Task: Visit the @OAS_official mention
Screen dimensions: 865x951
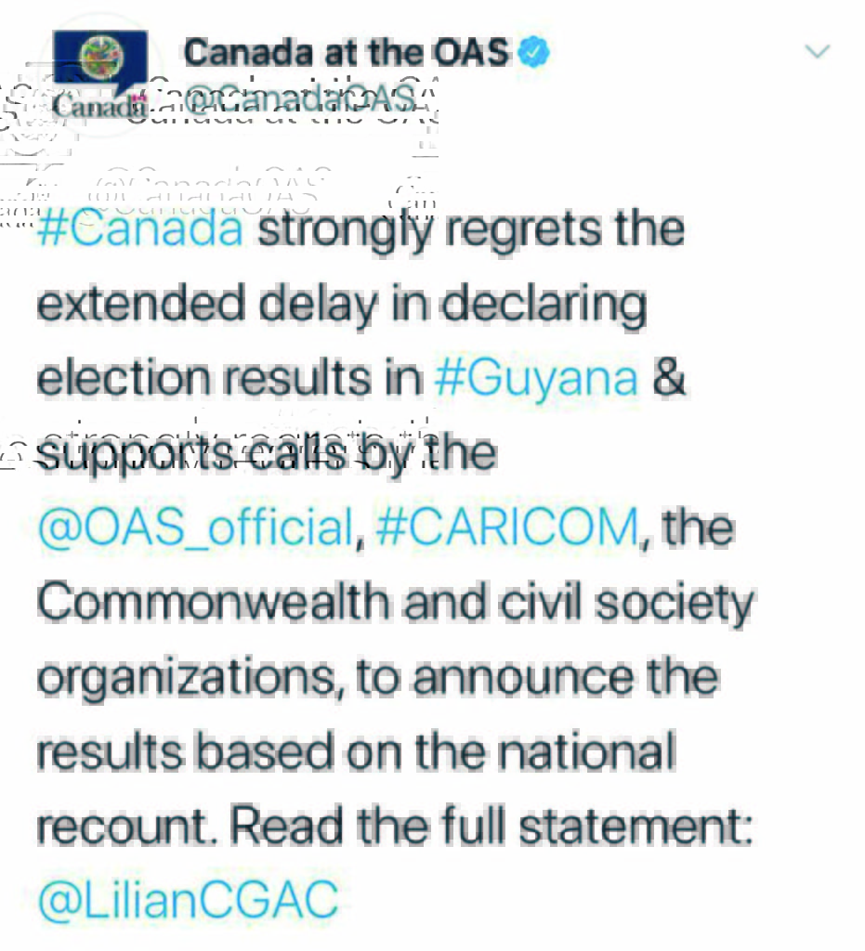Action: click(194, 528)
